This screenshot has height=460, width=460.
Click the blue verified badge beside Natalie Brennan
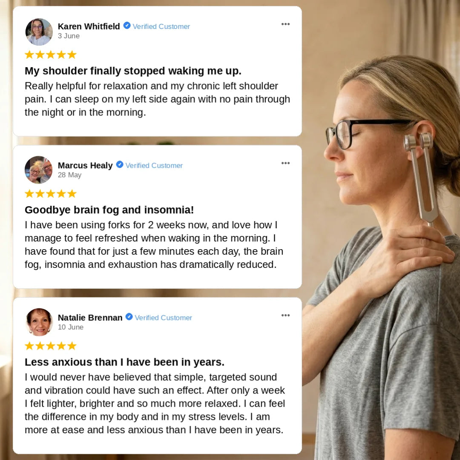tap(129, 317)
